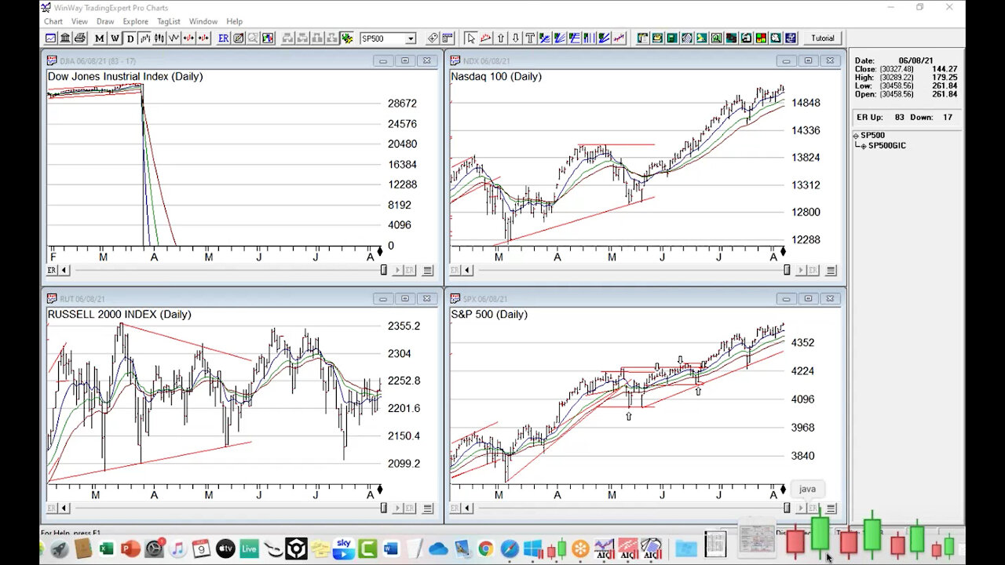Image resolution: width=1005 pixels, height=565 pixels.
Task: Open a new chart via the chart icon
Action: pyautogui.click(x=50, y=38)
